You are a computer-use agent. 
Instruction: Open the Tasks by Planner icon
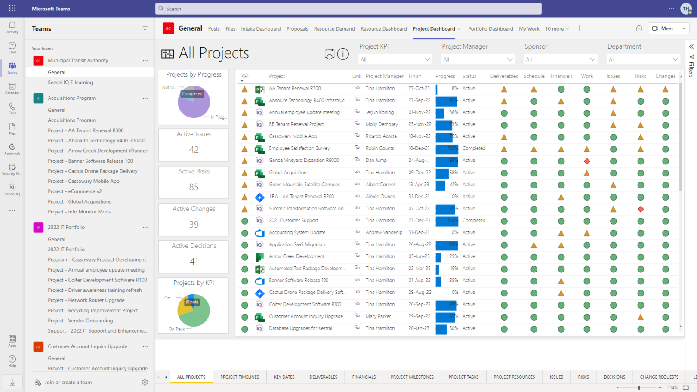(12, 169)
